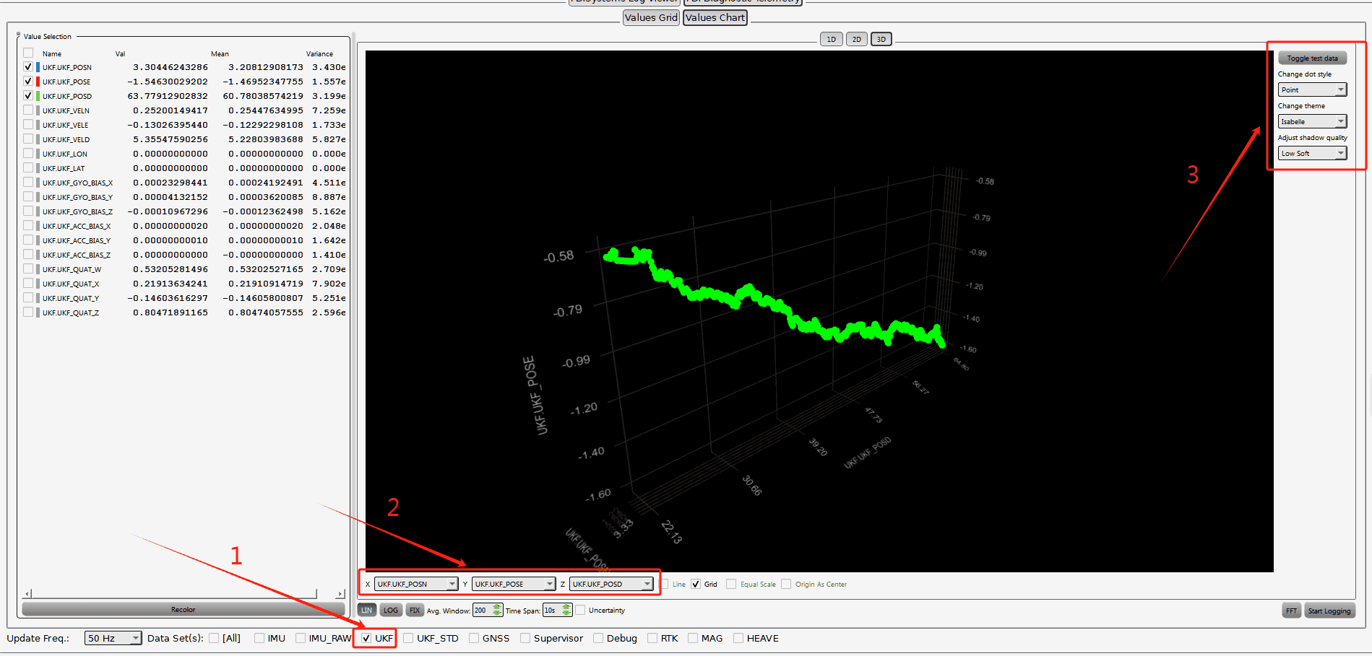
Task: Increase the Avg. Window value using the stepper arrows
Action: point(497,607)
